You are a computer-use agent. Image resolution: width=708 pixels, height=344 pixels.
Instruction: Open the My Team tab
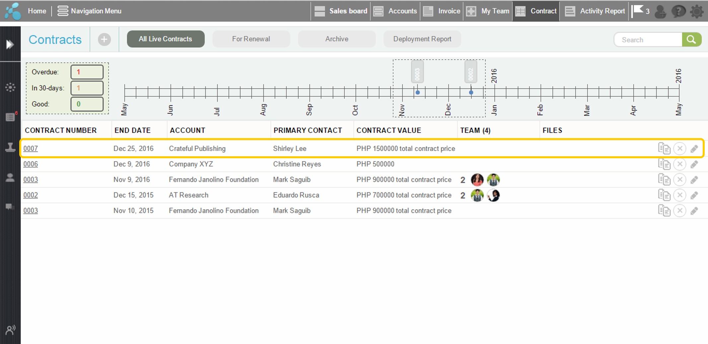488,11
